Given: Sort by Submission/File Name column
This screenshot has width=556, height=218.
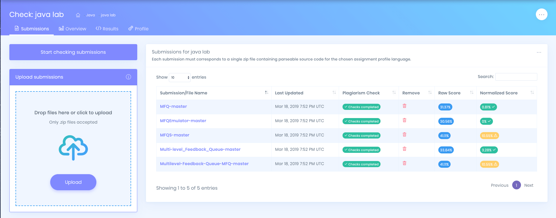Looking at the screenshot, I should point(214,93).
